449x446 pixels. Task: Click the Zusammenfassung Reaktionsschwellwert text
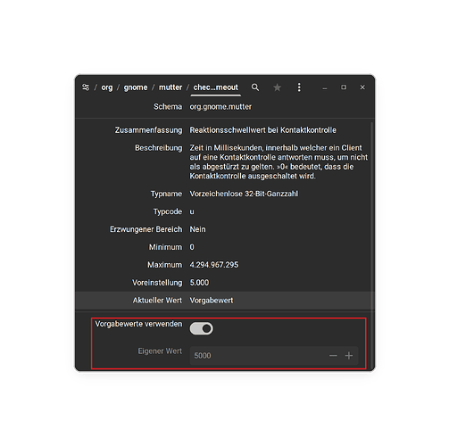pyautogui.click(x=263, y=130)
